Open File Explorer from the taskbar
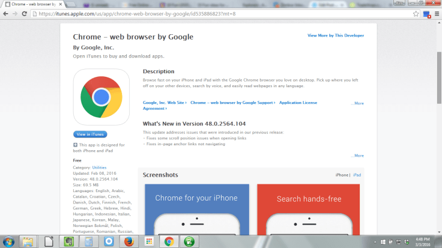This screenshot has height=248, width=442. click(x=28, y=242)
